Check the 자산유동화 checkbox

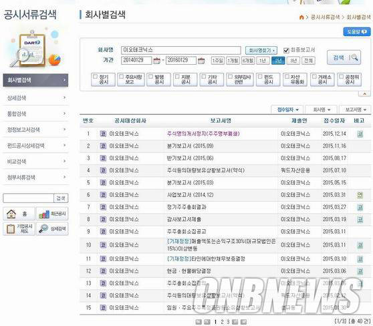(287, 77)
